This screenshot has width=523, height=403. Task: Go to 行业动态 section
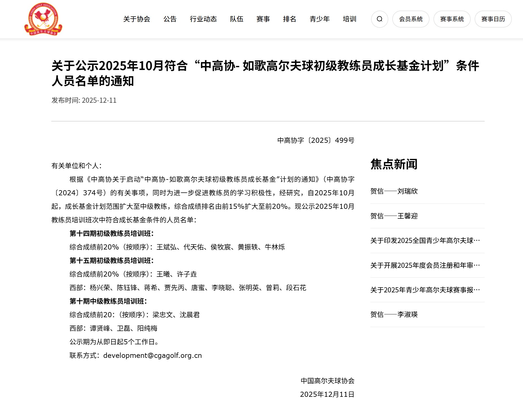203,19
